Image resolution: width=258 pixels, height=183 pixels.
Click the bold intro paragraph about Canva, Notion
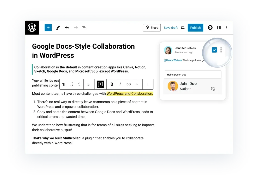(90, 69)
